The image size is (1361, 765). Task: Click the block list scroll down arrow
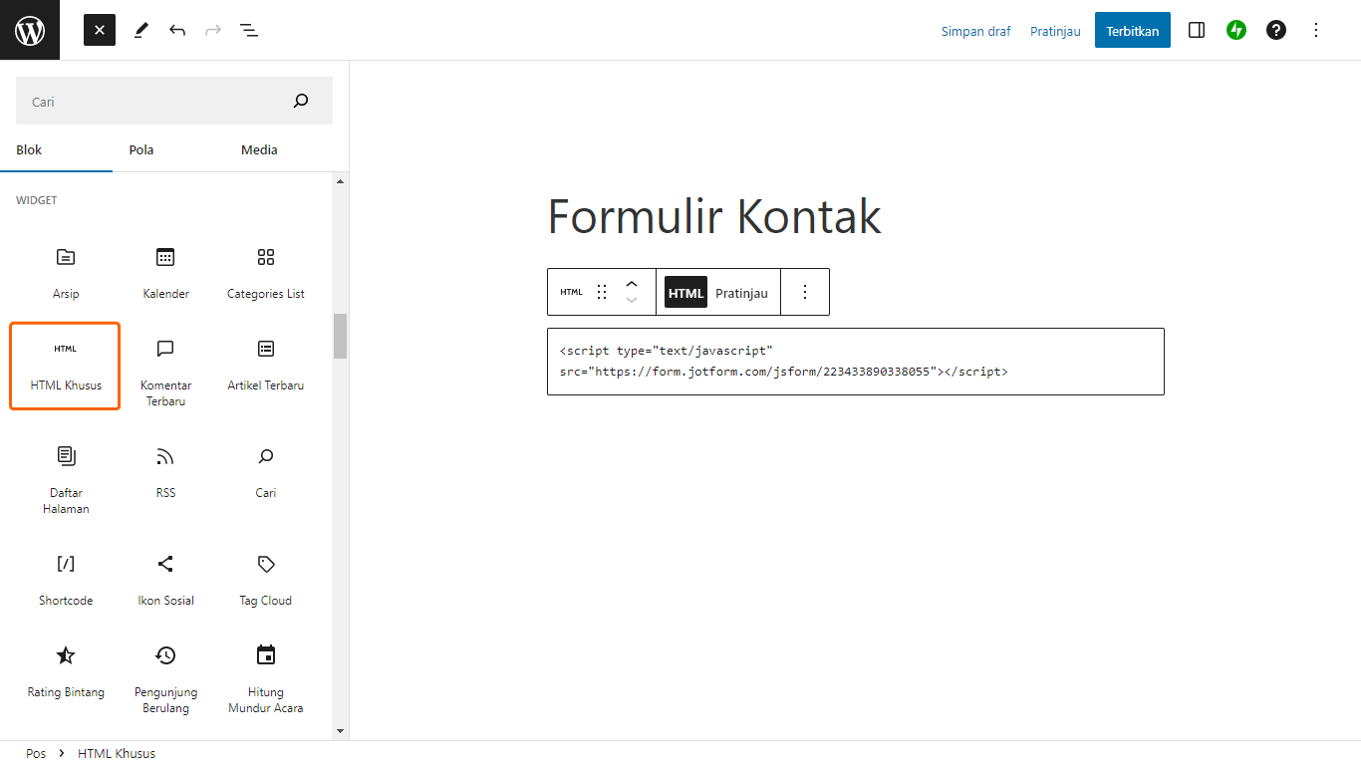tap(340, 731)
